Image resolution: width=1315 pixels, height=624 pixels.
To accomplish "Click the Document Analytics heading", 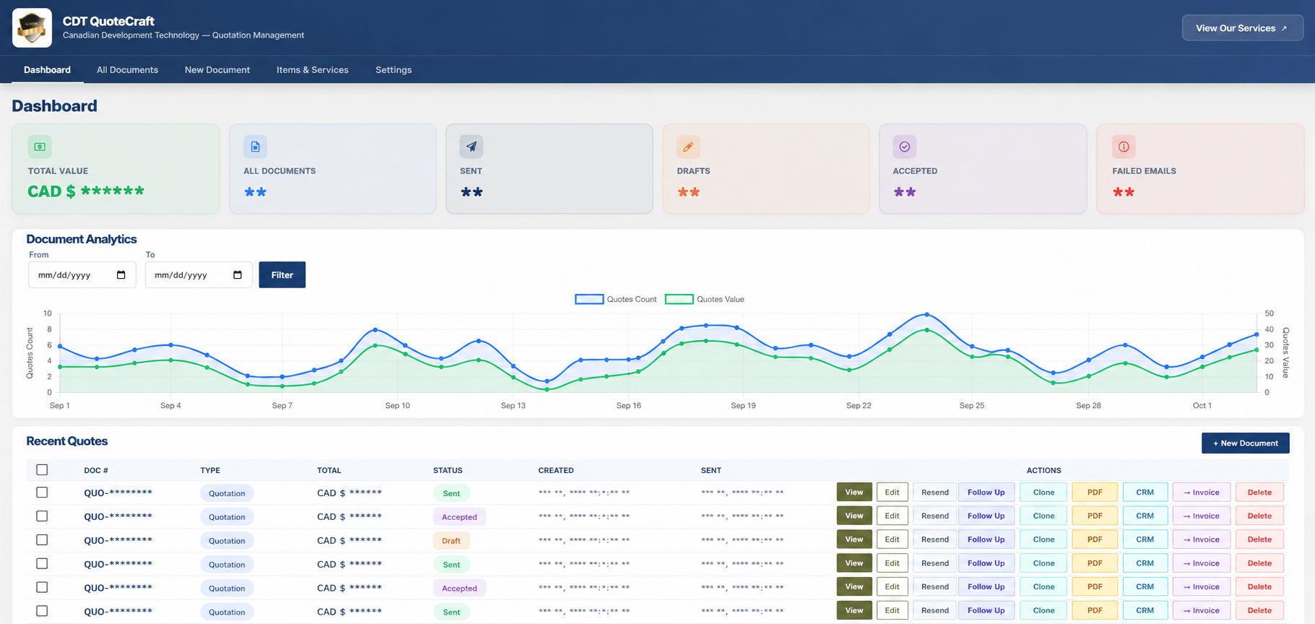I will (x=82, y=239).
